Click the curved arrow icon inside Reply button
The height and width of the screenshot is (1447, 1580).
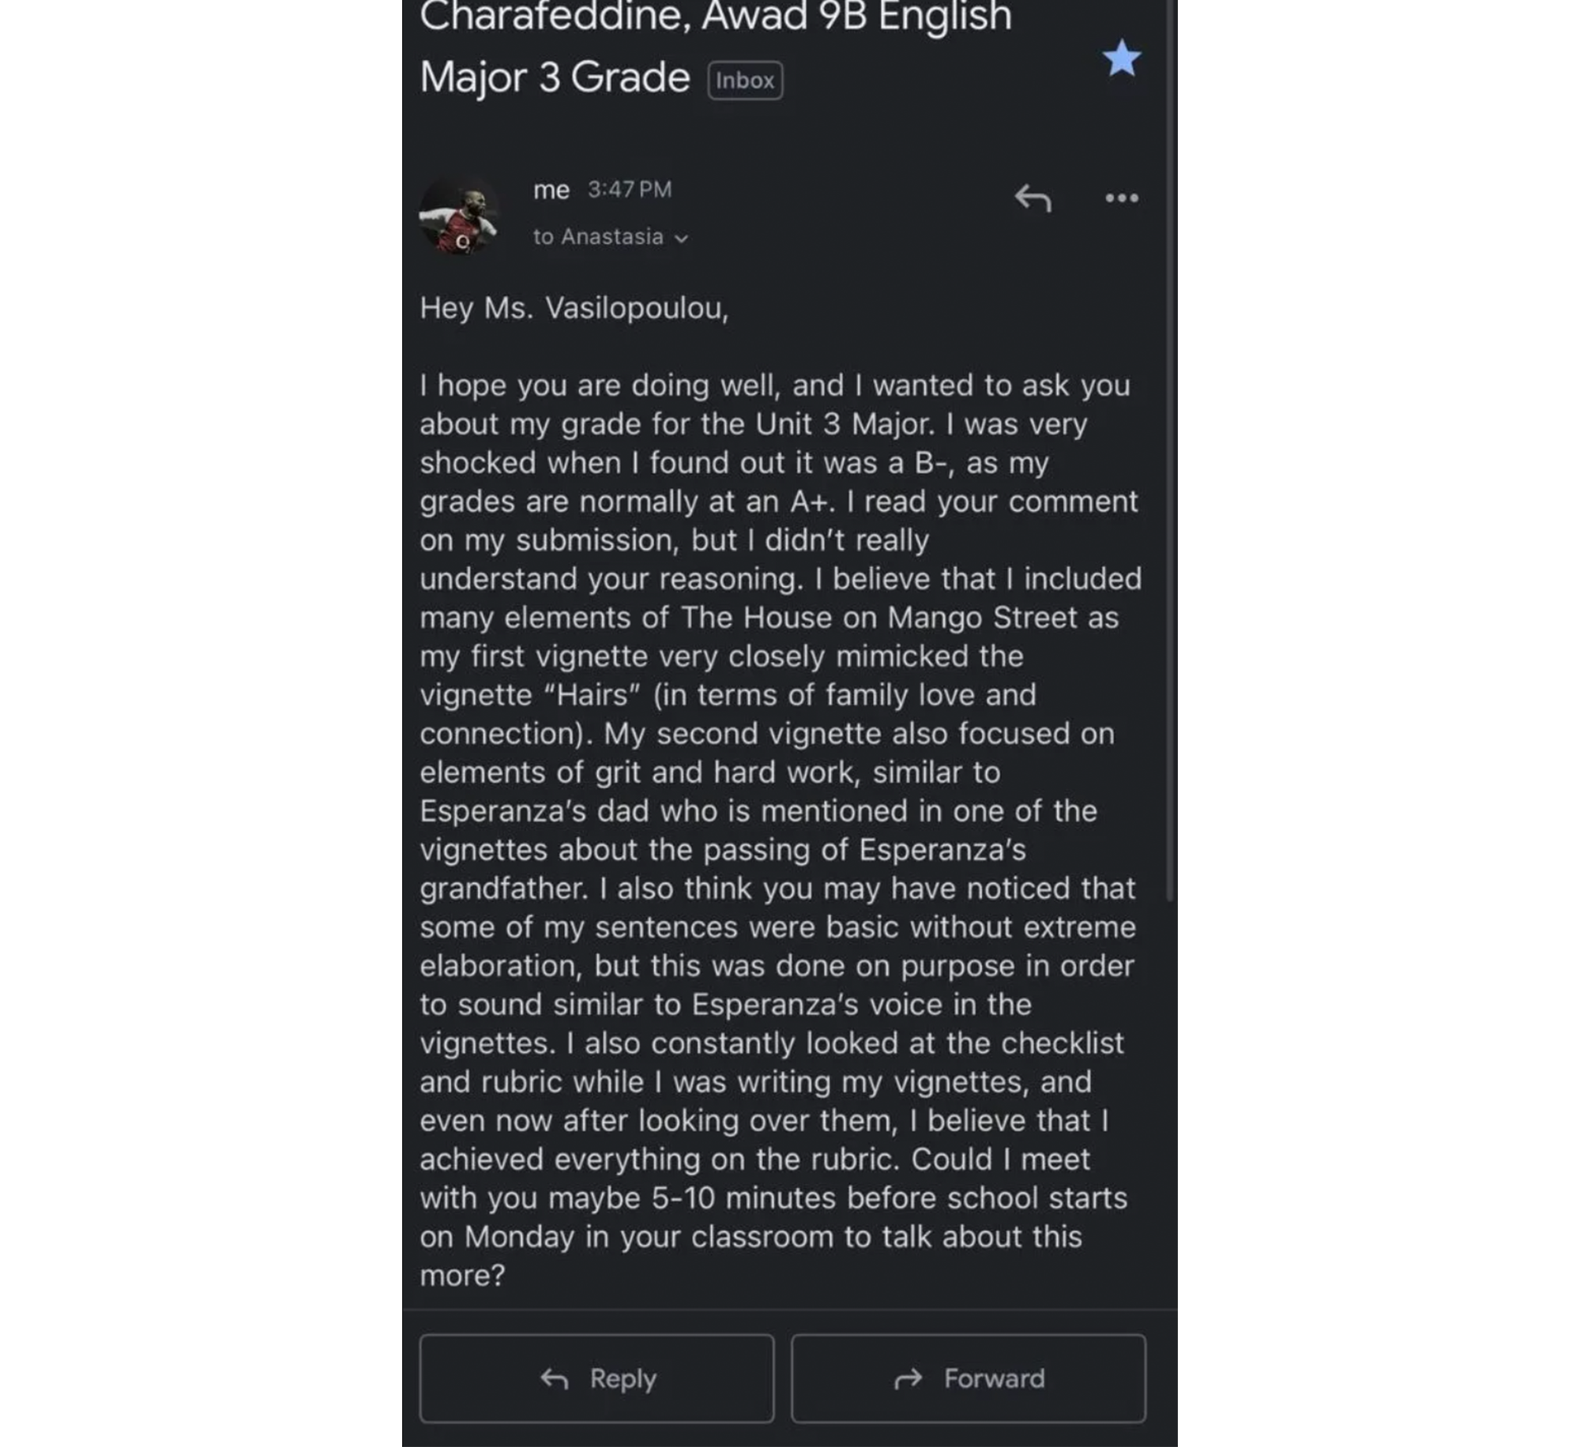[555, 1379]
